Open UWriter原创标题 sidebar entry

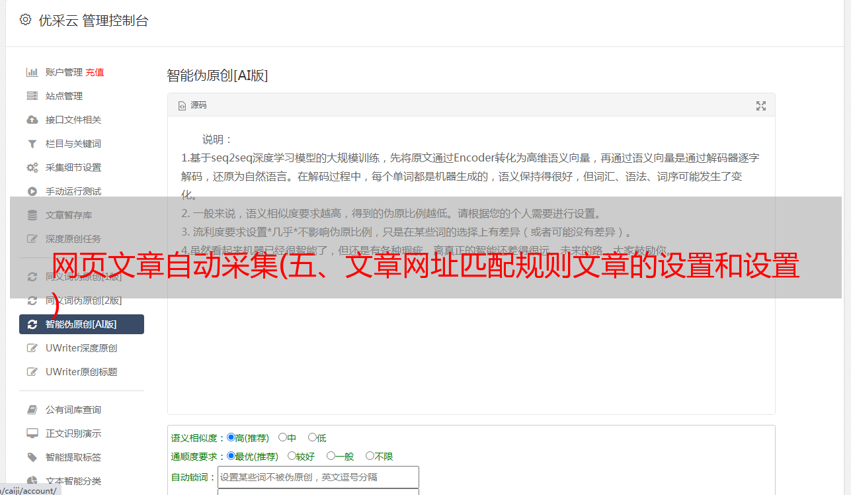click(81, 372)
